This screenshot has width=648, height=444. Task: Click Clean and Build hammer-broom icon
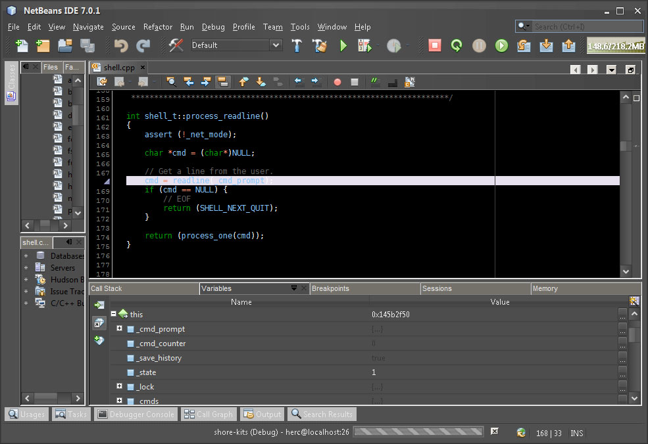(320, 45)
